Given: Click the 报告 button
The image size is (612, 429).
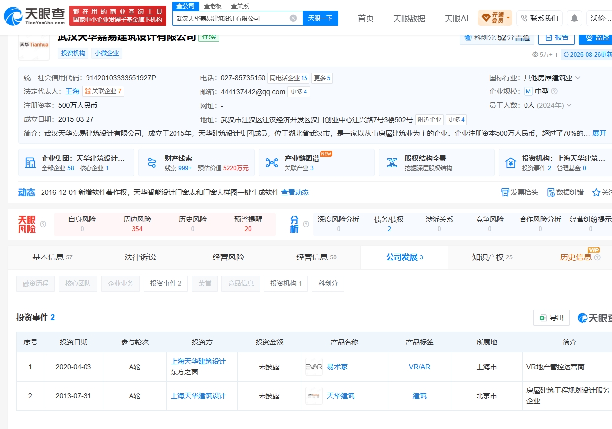Looking at the screenshot, I should pyautogui.click(x=556, y=37).
